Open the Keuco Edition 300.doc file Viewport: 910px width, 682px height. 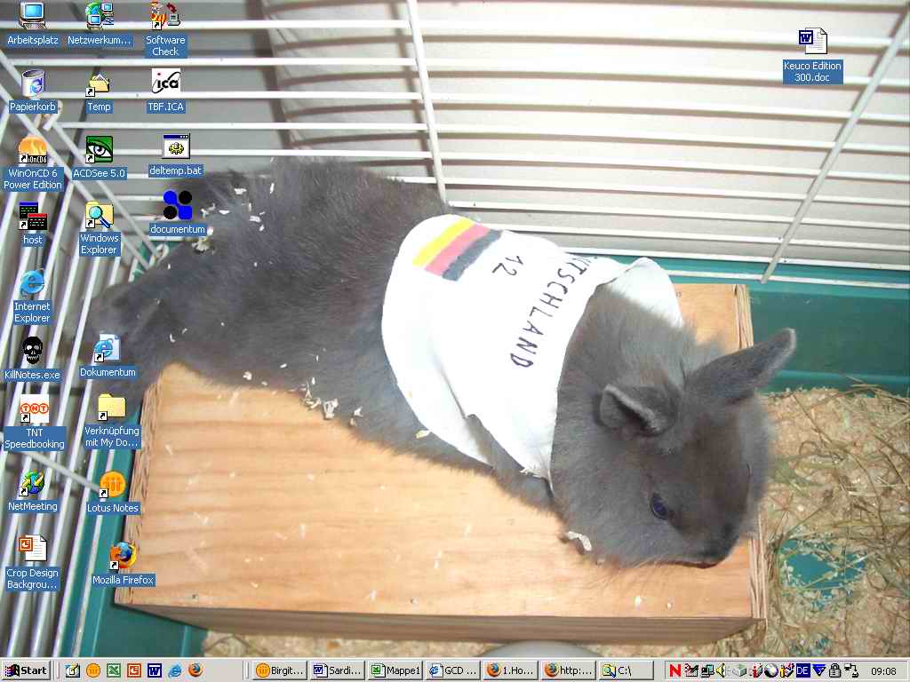(812, 42)
